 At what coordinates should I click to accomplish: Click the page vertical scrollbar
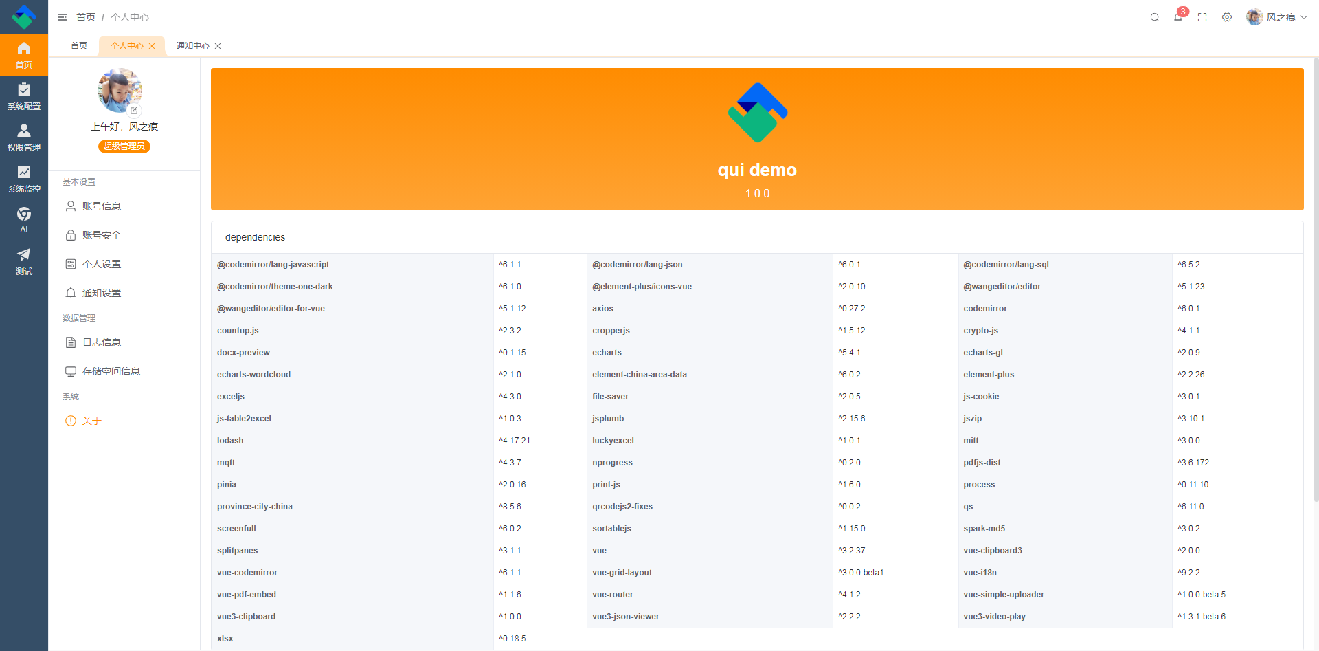(x=1316, y=280)
